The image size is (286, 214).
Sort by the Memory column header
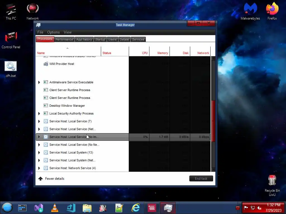click(159, 51)
